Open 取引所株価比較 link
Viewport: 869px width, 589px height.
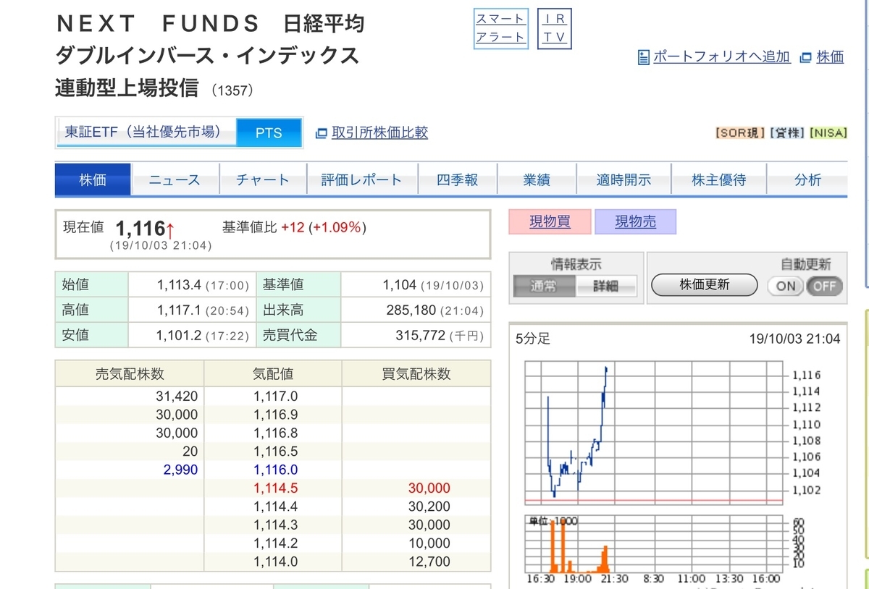379,132
